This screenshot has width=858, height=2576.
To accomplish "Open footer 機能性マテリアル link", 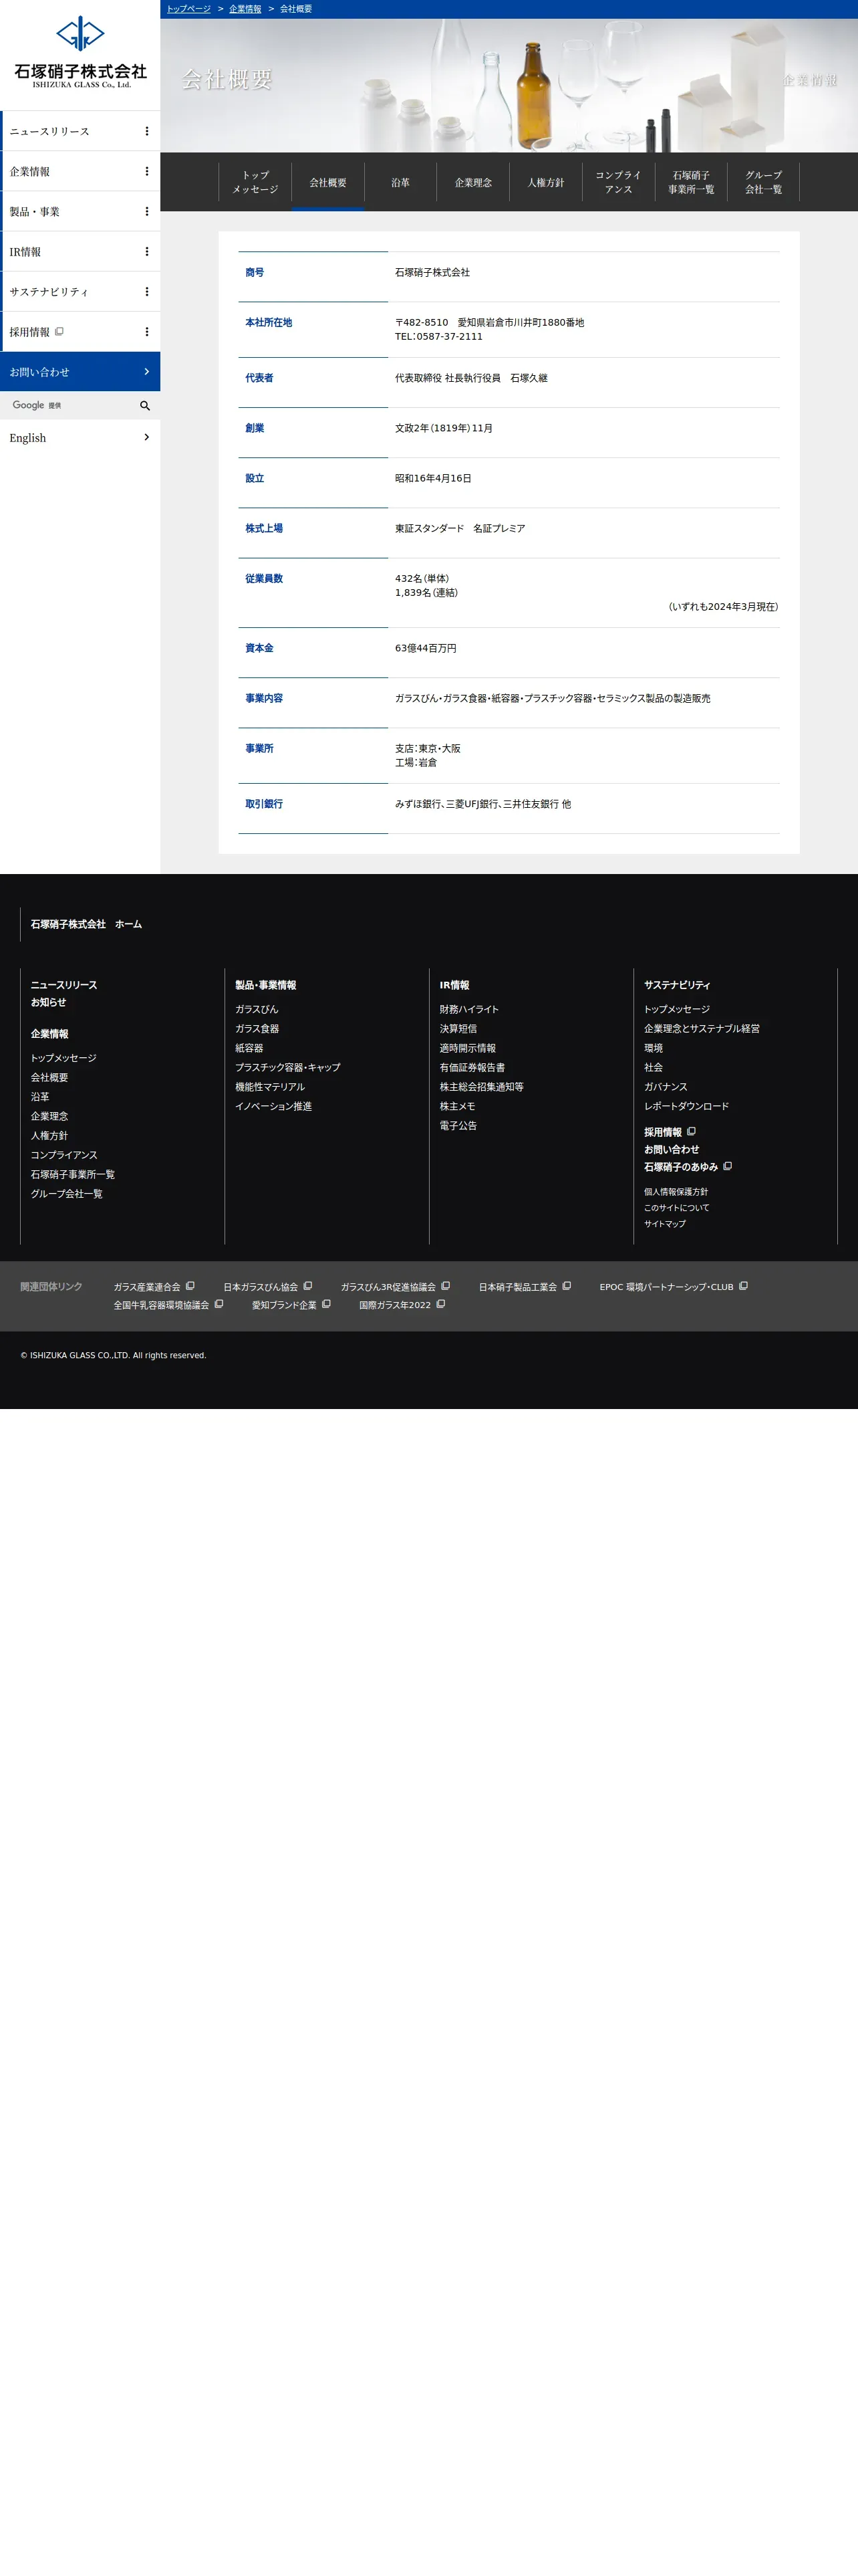I will 270,1087.
